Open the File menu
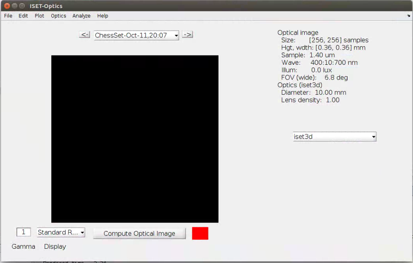The image size is (413, 263). point(8,16)
